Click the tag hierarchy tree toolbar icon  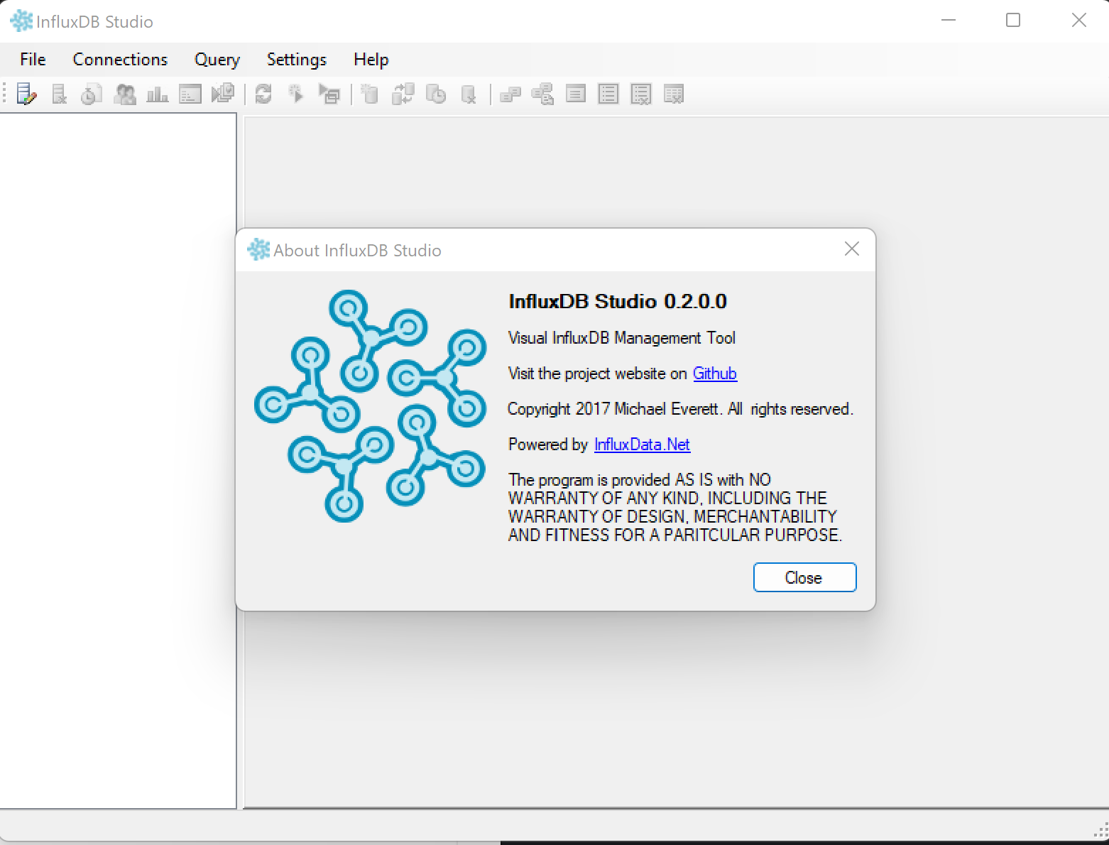[543, 94]
